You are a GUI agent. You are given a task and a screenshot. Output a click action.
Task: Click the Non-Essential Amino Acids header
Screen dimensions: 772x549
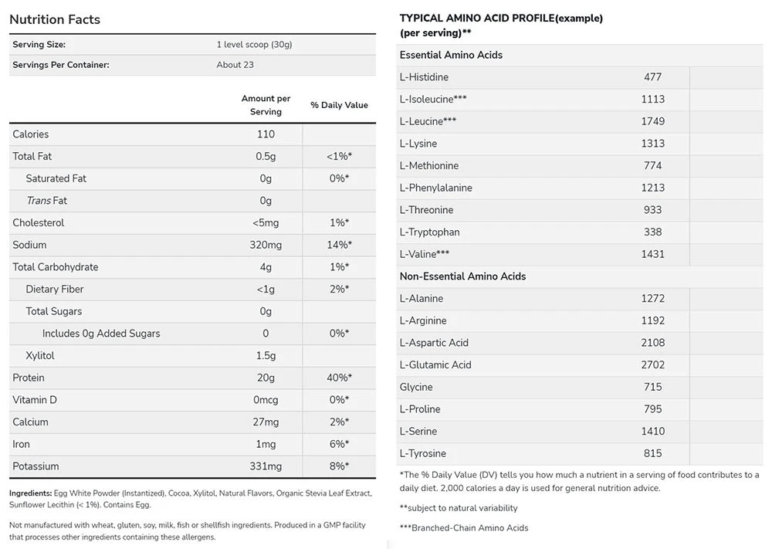click(x=462, y=276)
